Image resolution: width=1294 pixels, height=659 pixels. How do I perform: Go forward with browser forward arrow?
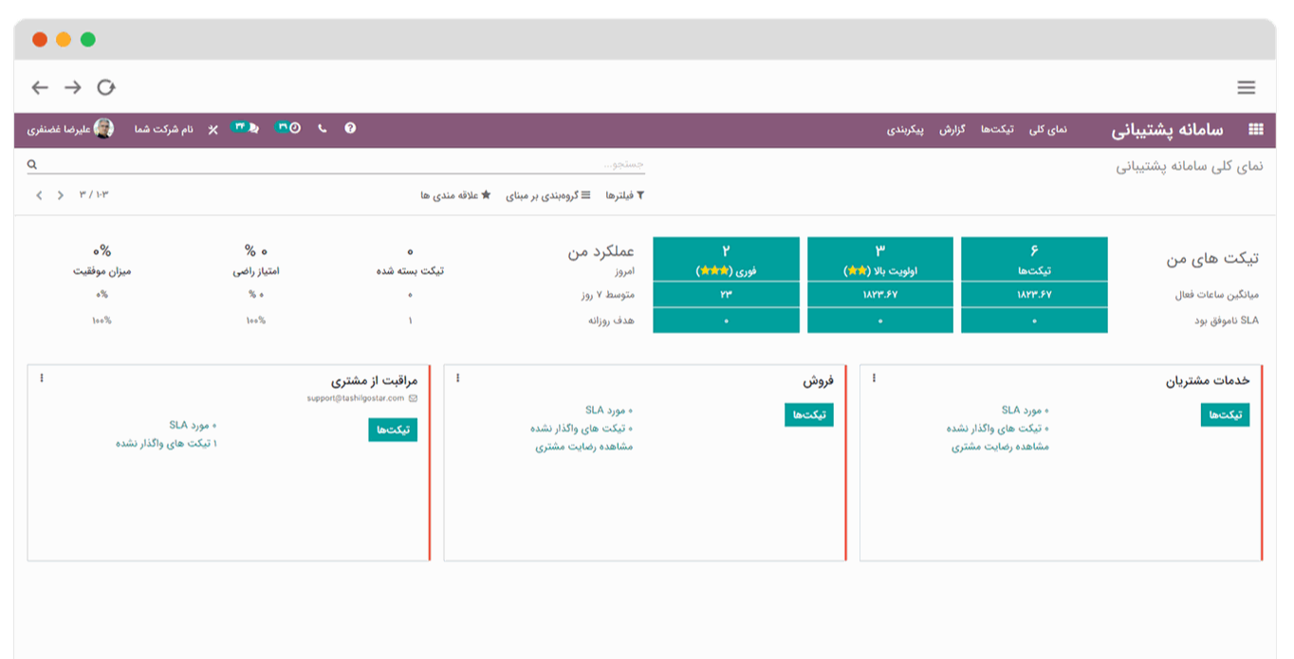[73, 87]
